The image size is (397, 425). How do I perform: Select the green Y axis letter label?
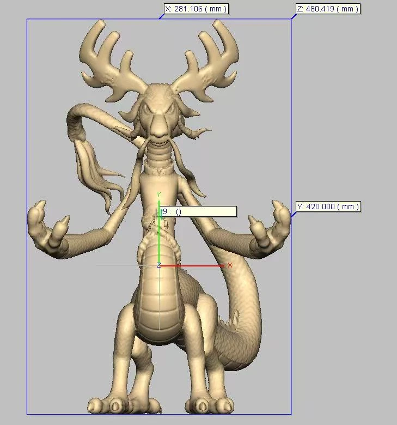click(x=158, y=195)
